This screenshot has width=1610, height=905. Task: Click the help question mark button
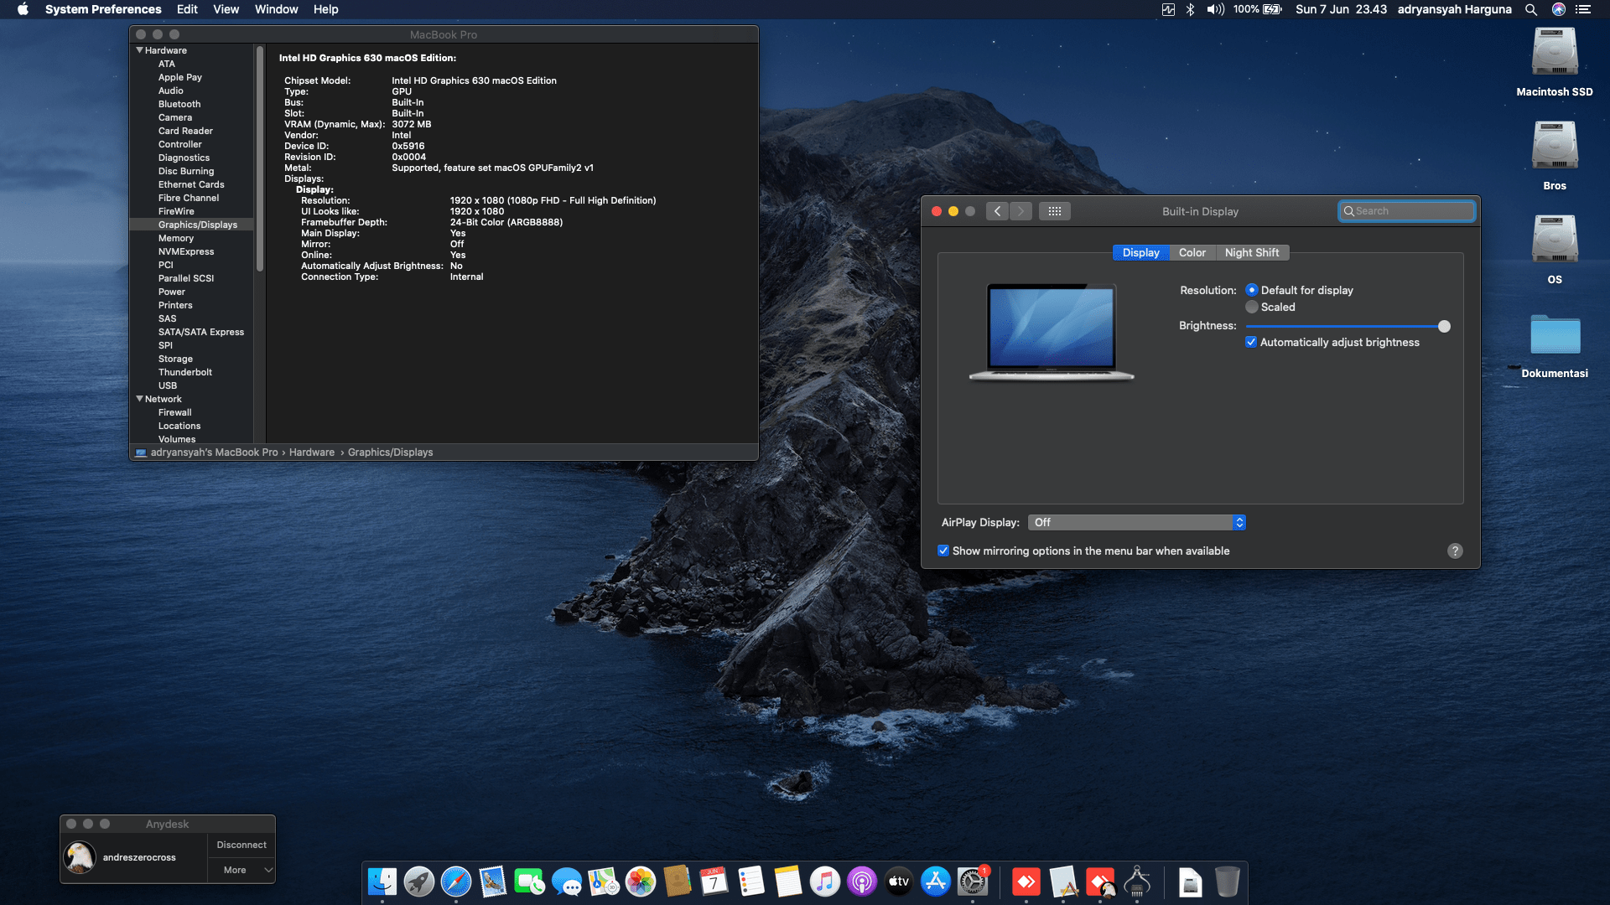coord(1455,551)
